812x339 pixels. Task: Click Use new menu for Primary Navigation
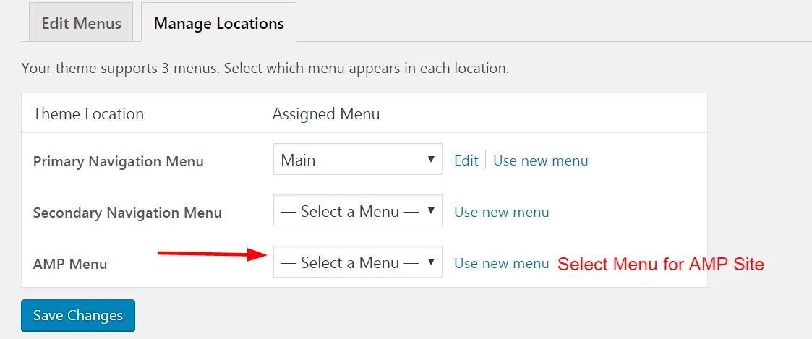[x=541, y=160]
